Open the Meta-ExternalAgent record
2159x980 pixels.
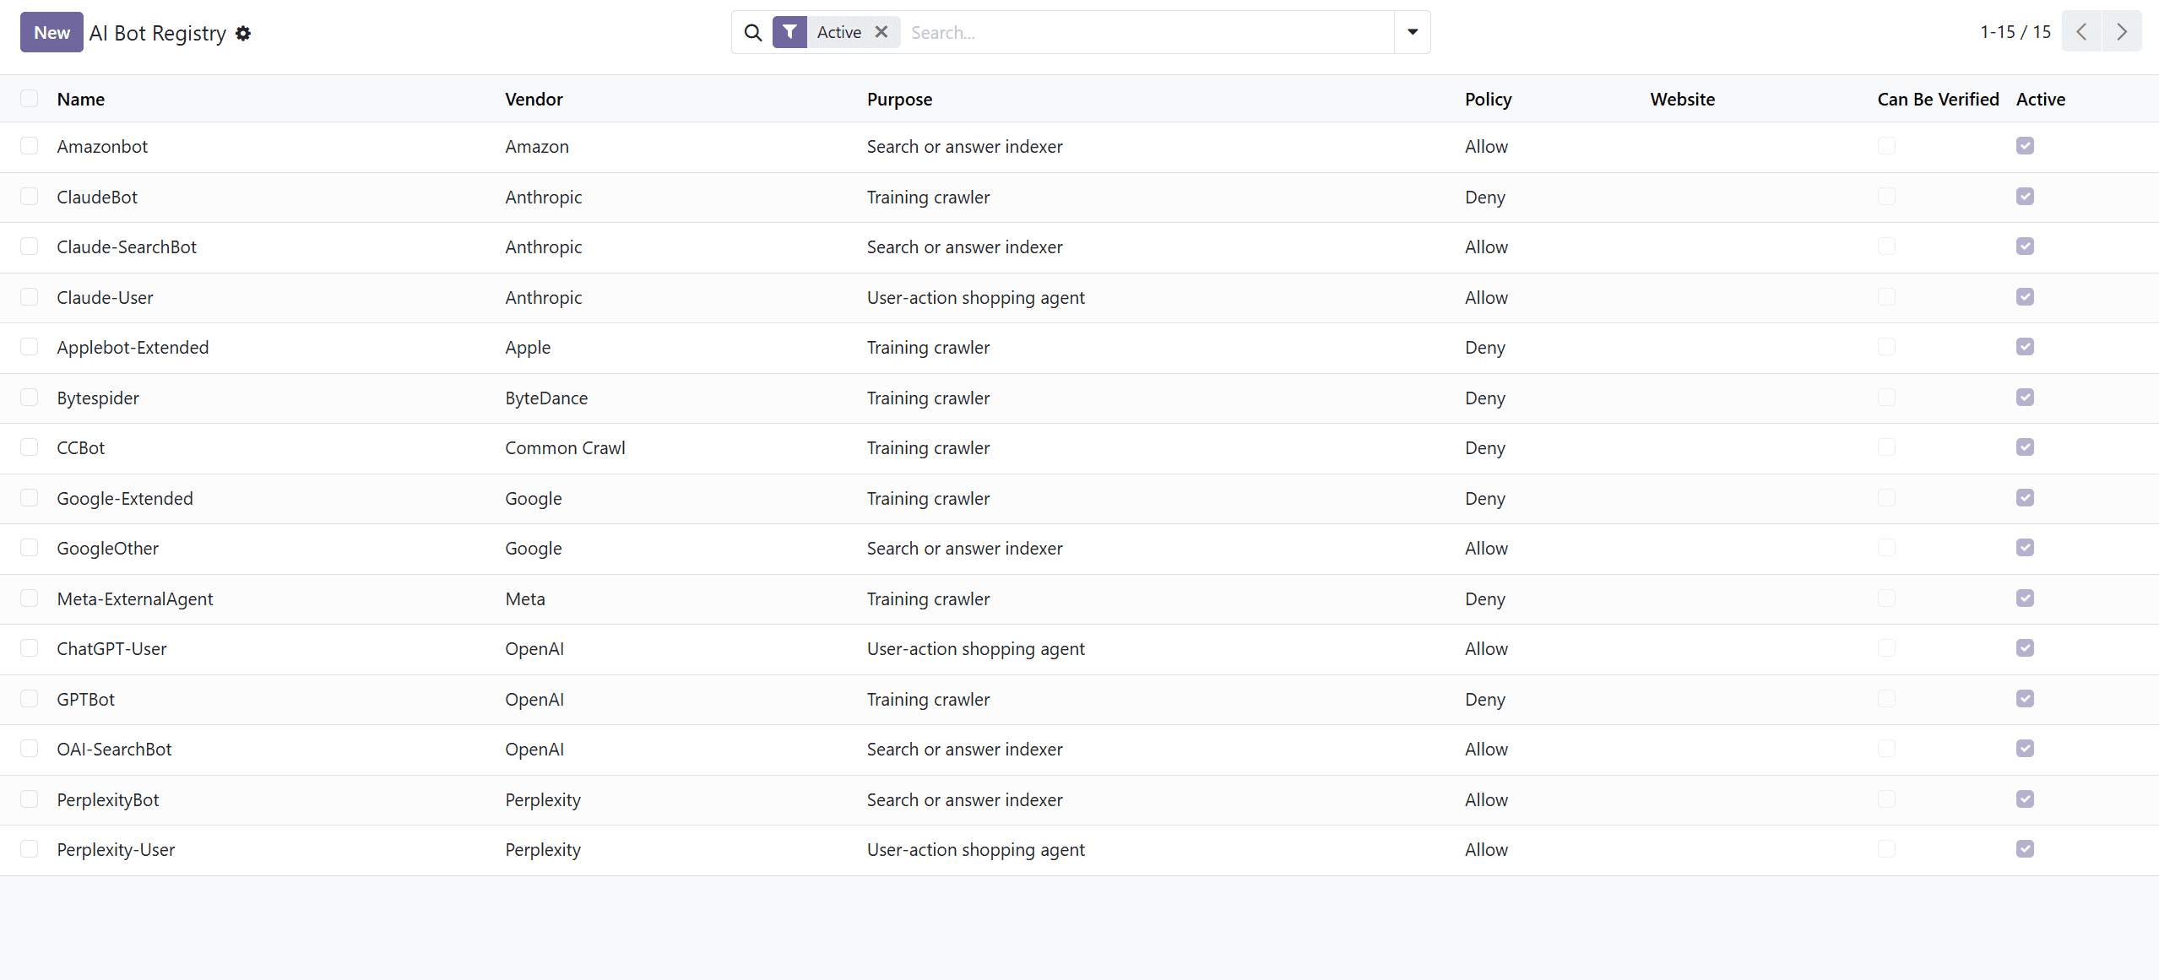pos(135,598)
